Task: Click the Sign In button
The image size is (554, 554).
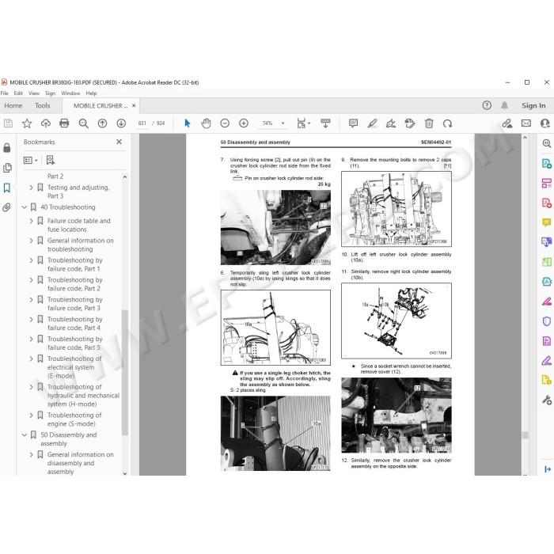Action: (533, 105)
